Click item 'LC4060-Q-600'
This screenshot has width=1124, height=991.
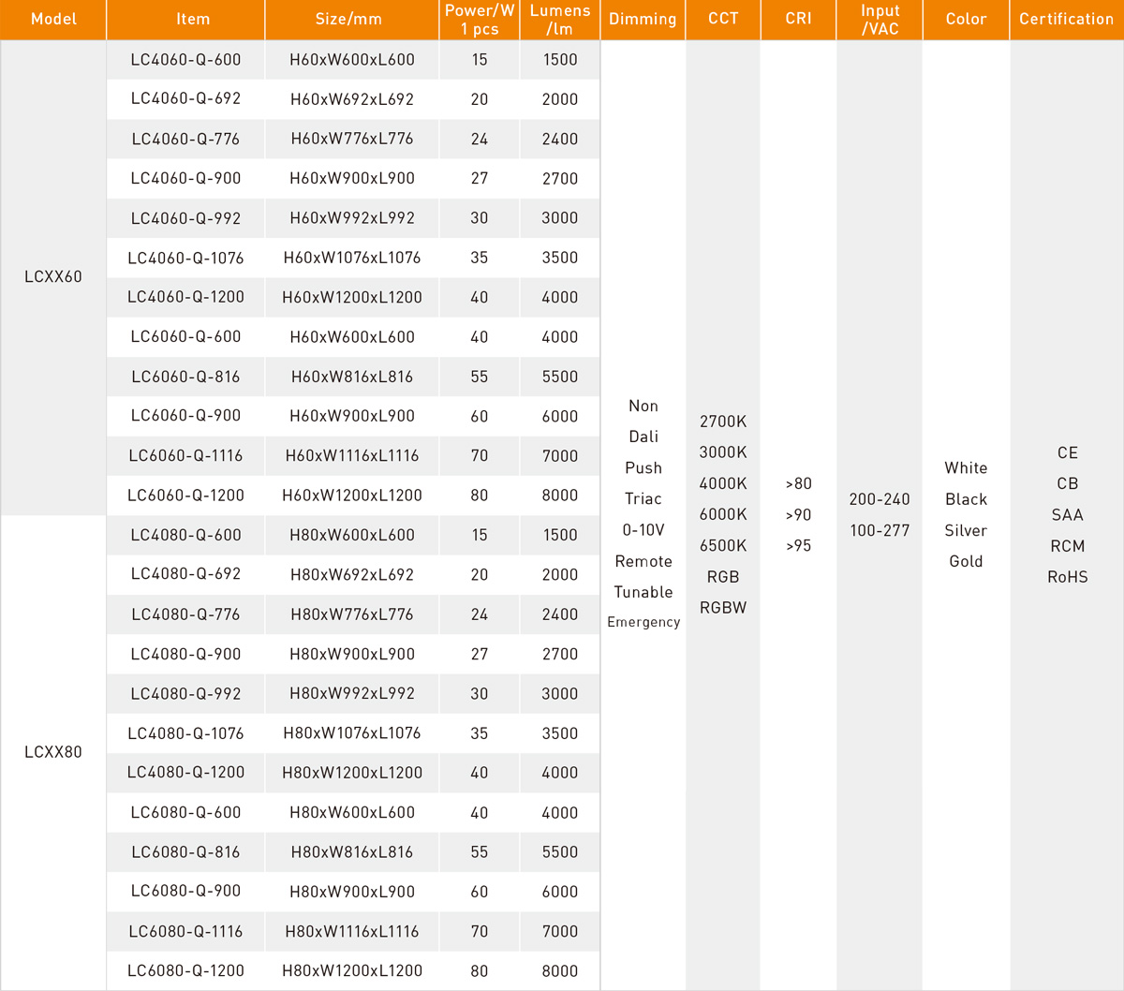[x=186, y=60]
